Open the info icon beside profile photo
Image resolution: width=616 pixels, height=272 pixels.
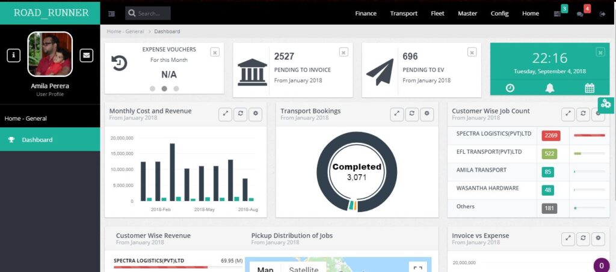pos(14,55)
